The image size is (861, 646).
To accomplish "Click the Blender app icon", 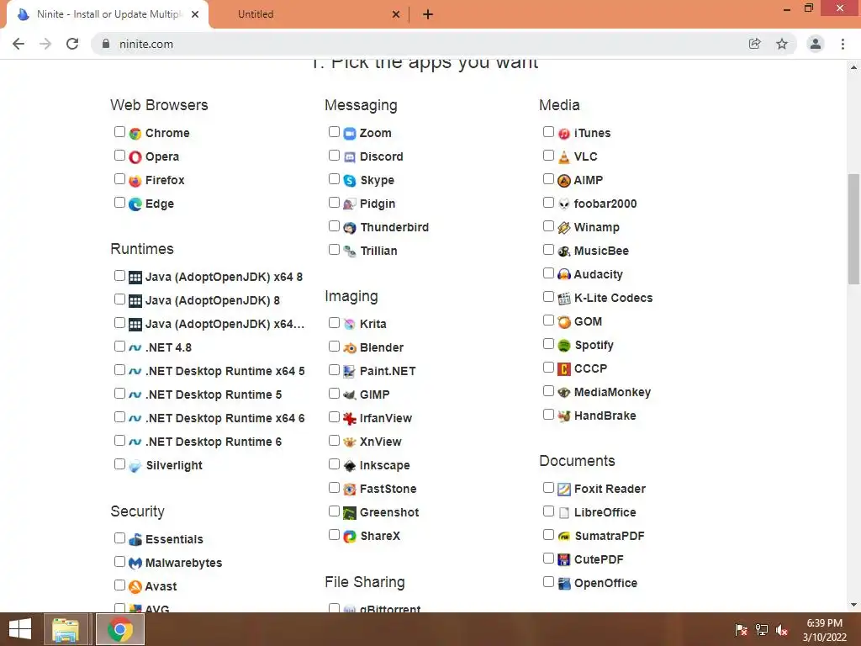I will (x=350, y=348).
